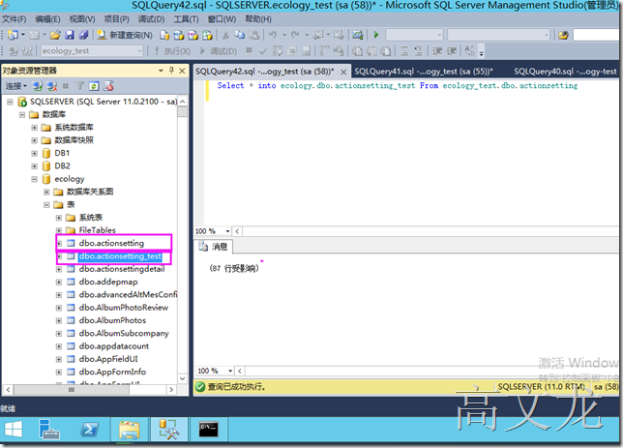Click the Connect Object Explorer icon
The width and height of the screenshot is (623, 448).
click(38, 86)
